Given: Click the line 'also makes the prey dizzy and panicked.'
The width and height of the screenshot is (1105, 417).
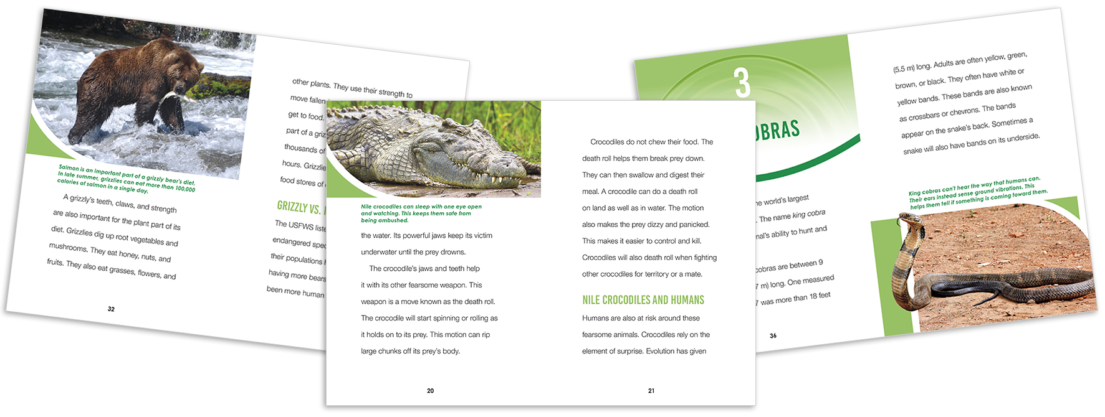Looking at the screenshot, I should (646, 225).
